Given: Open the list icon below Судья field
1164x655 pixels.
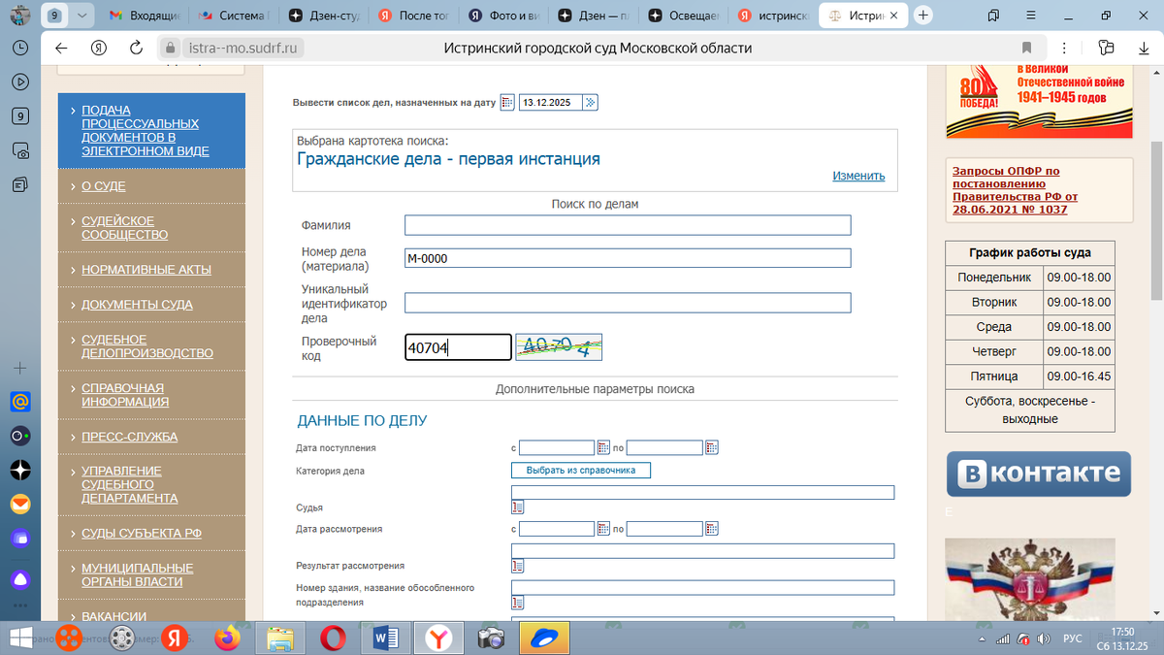Looking at the screenshot, I should coord(517,507).
